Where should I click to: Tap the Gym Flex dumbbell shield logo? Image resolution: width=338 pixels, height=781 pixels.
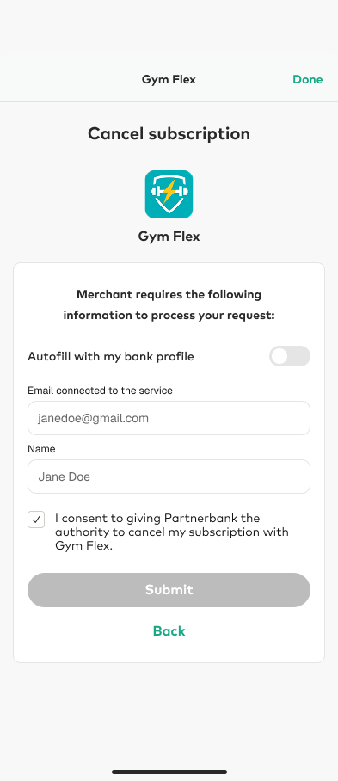click(169, 194)
